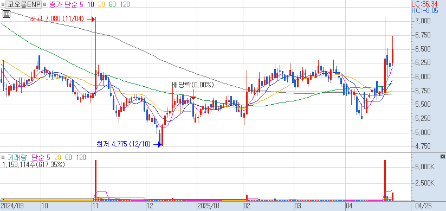Click the orange 20 price moving average legend
Viewport: 446px width, 211px height.
pos(102,4)
